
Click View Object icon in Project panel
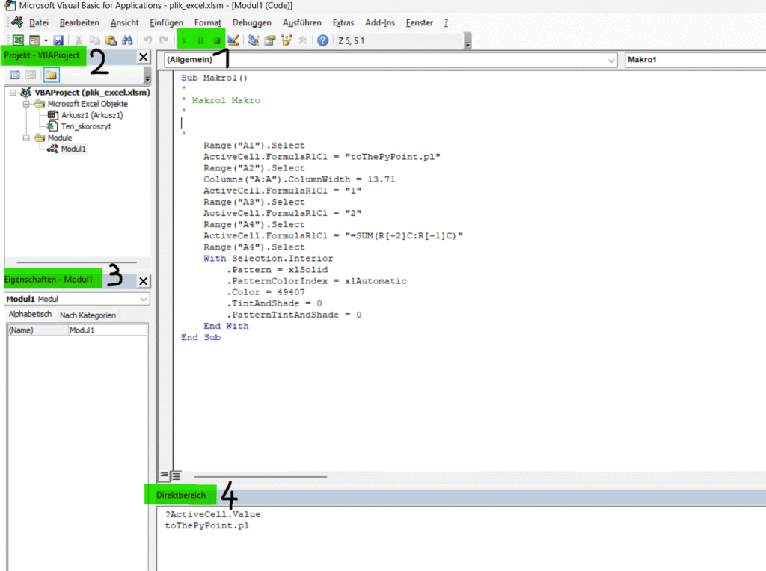[x=31, y=75]
